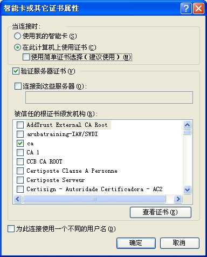This screenshot has height=257, width=207.
Task: Click the horizontal scroll left arrow
Action: 18,199
